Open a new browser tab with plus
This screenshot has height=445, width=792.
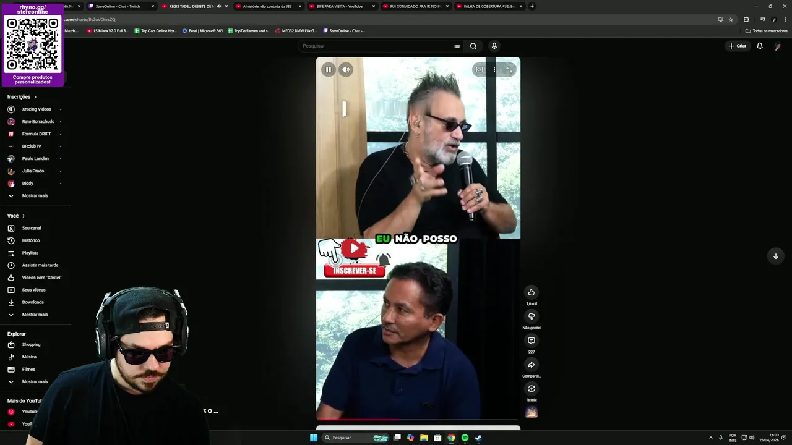point(532,6)
